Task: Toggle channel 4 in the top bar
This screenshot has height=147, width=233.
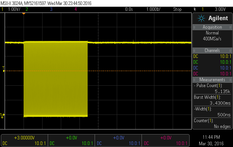Action: [x=76, y=9]
